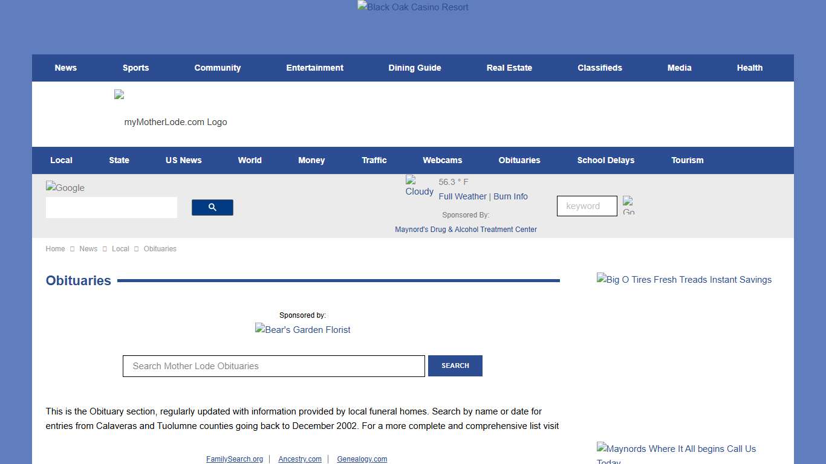Click the blue Google search magnifier button
This screenshot has width=826, height=464.
212,207
